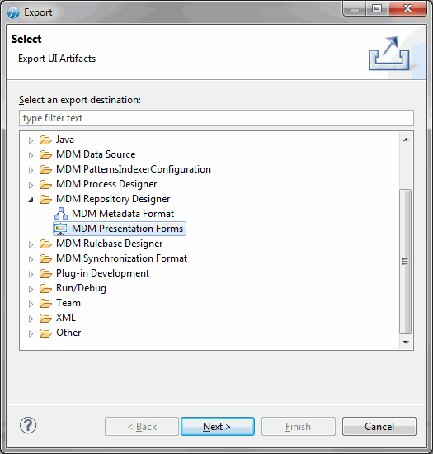
Task: Click the MDM Presentation Forms icon
Action: [x=61, y=229]
